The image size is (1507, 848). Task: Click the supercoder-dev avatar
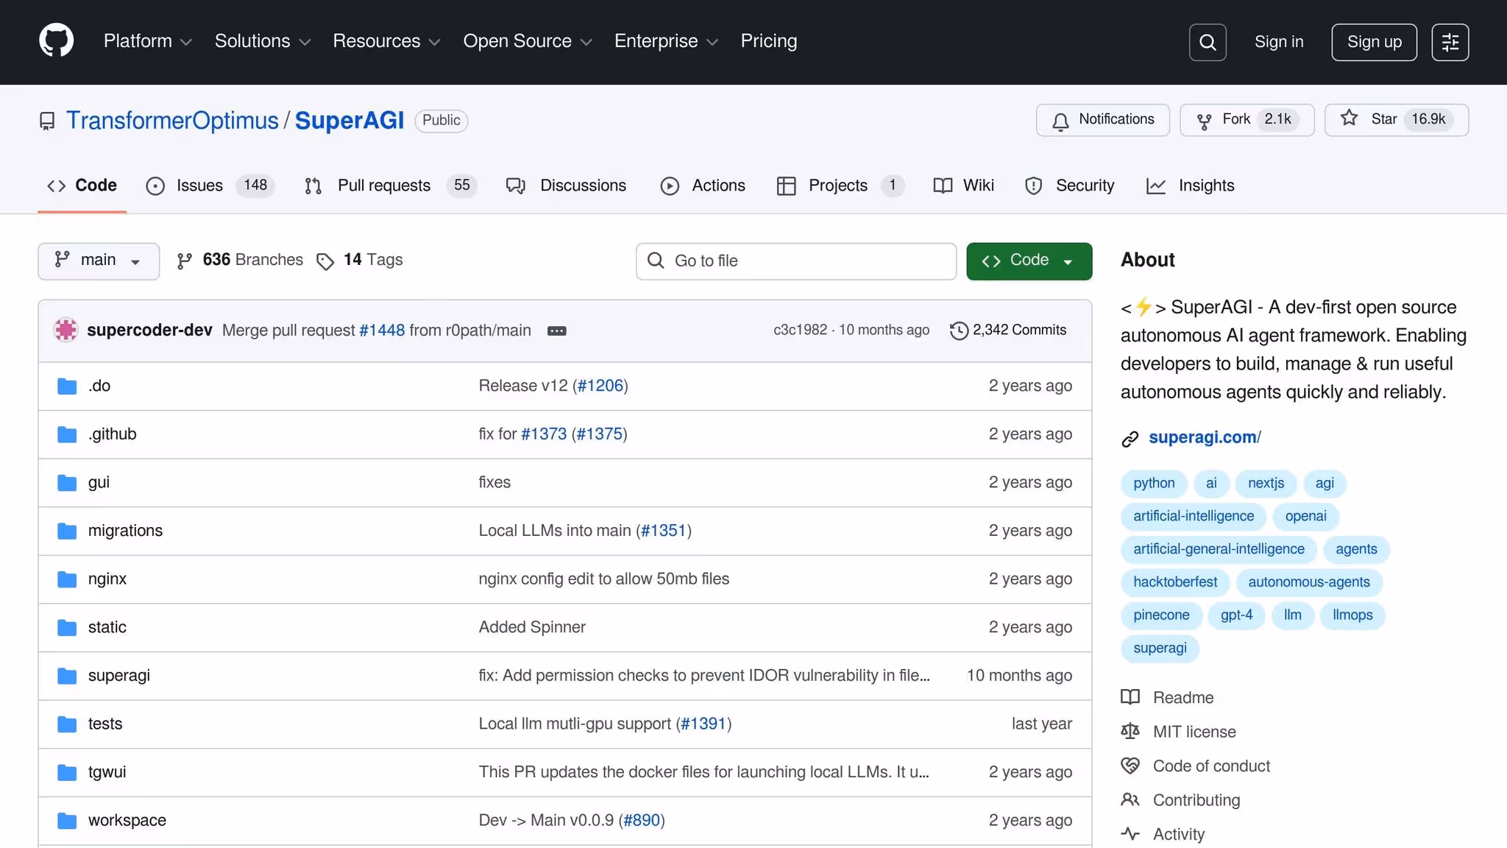click(65, 330)
